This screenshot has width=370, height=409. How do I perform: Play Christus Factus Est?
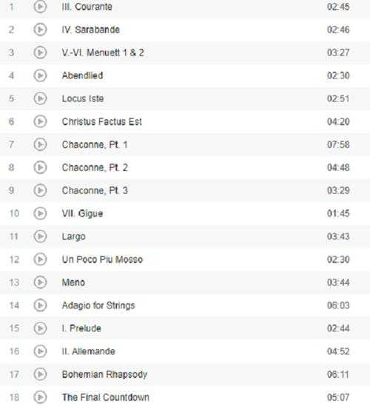click(40, 121)
